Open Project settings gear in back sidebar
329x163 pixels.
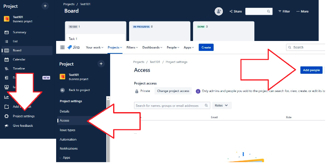(6, 116)
